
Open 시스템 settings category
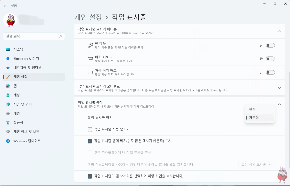point(34,49)
